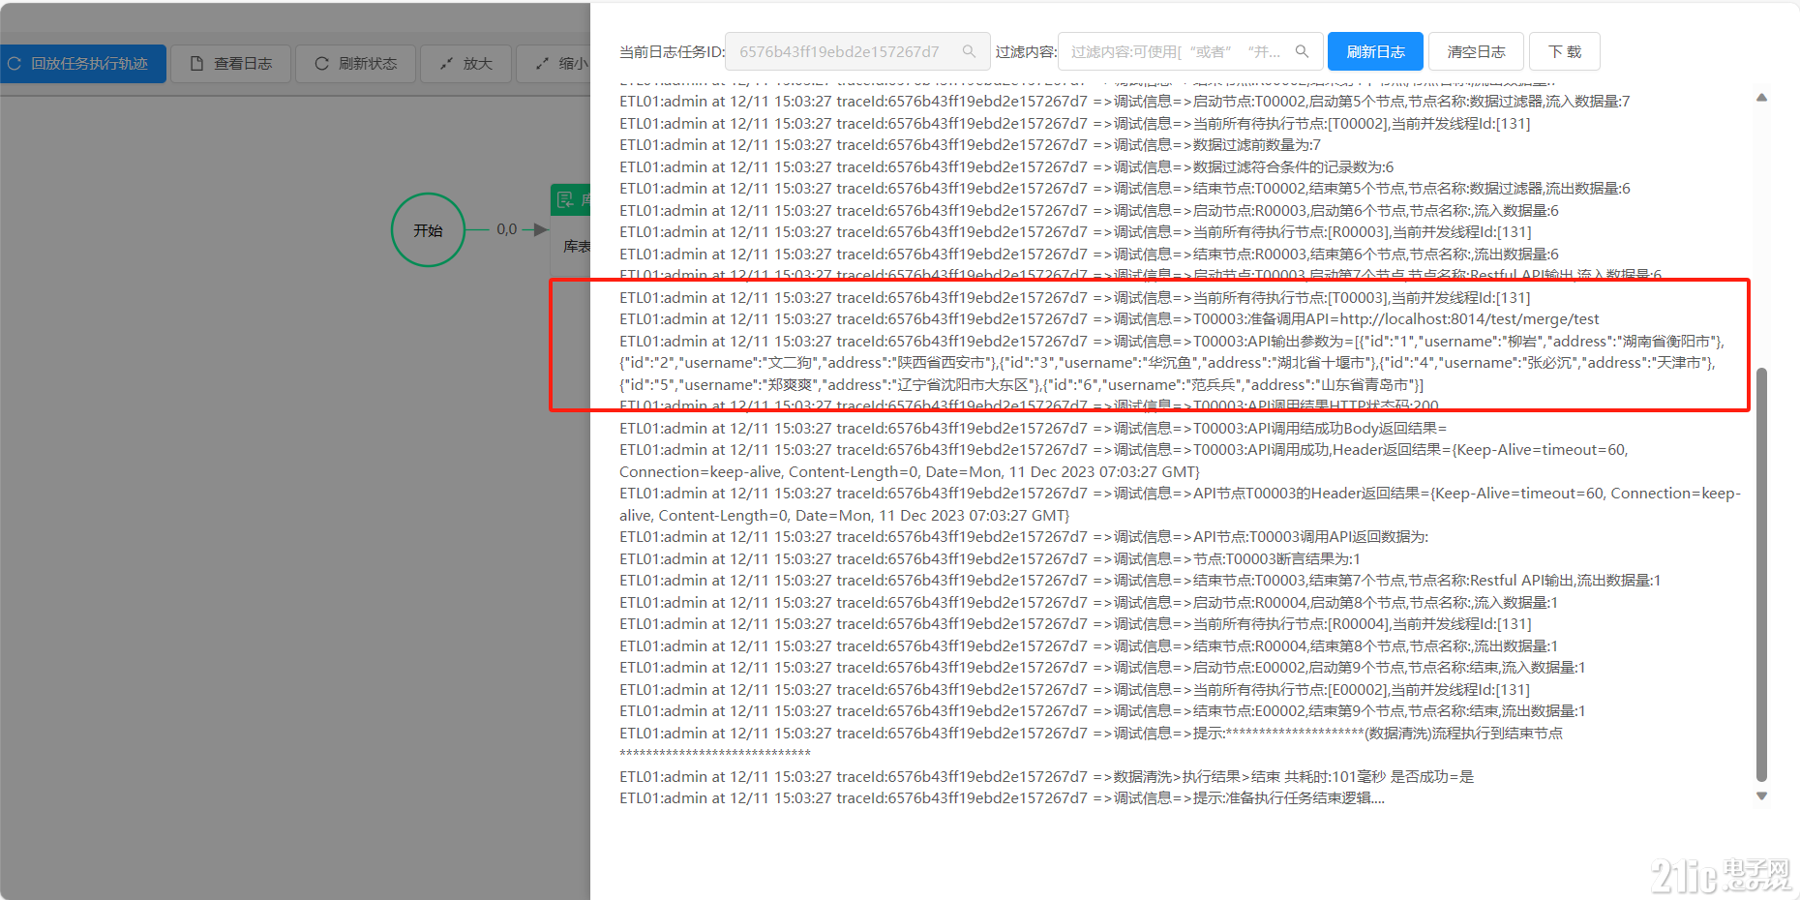This screenshot has width=1800, height=900.
Task: Click the log scrollbar up arrow
Action: [x=1761, y=98]
